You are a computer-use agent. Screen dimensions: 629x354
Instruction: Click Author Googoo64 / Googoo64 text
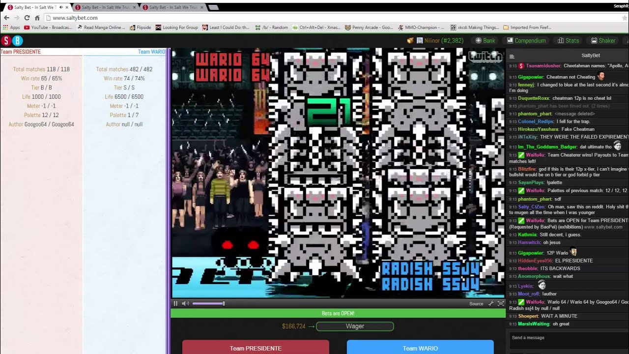coord(41,124)
